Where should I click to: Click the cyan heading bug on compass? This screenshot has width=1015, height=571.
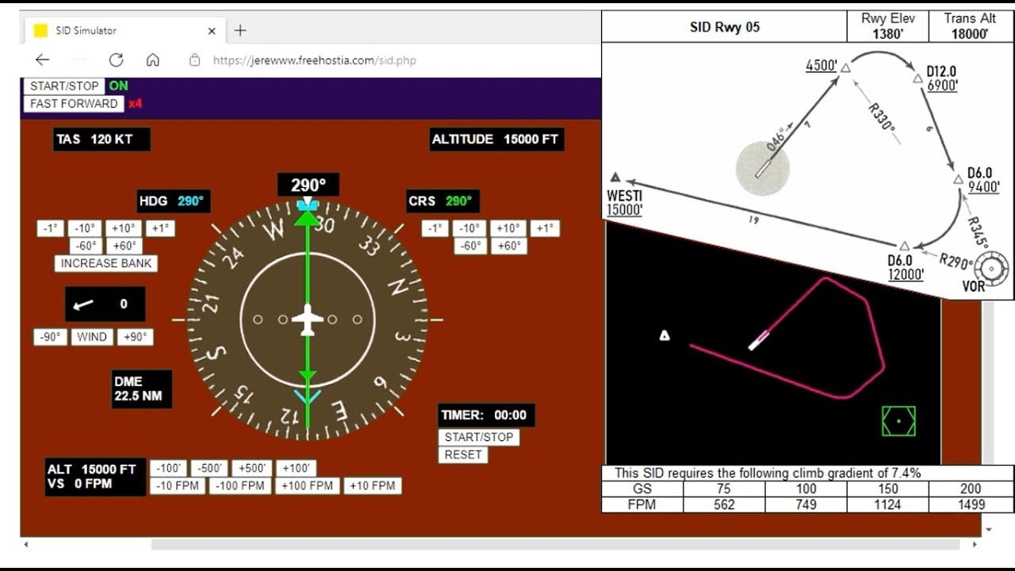click(x=308, y=205)
